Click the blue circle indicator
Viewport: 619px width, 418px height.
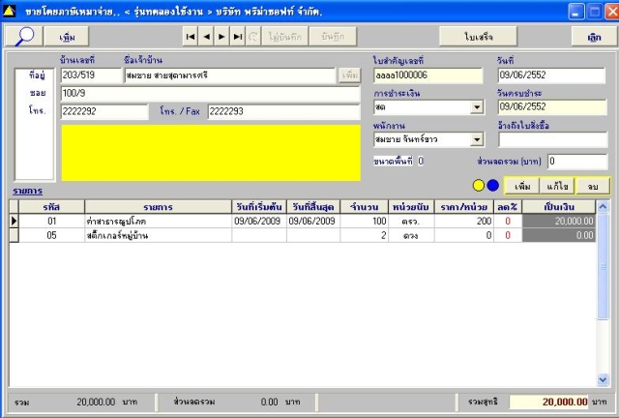click(x=492, y=186)
